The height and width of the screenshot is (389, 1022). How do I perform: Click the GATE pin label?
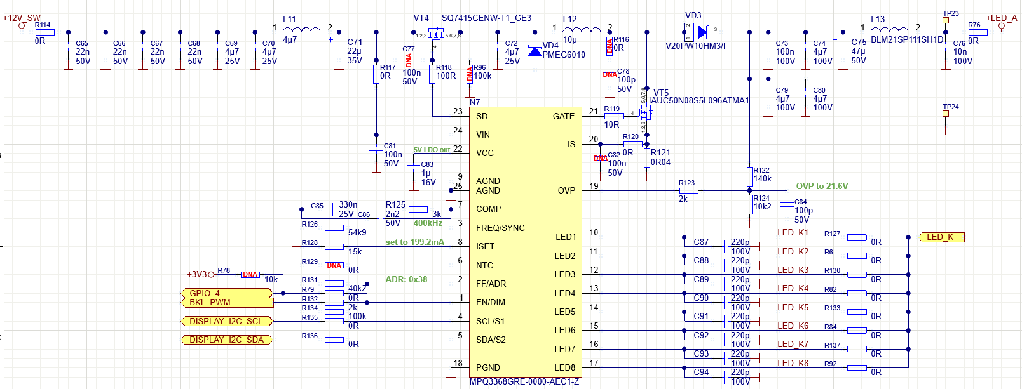[564, 116]
